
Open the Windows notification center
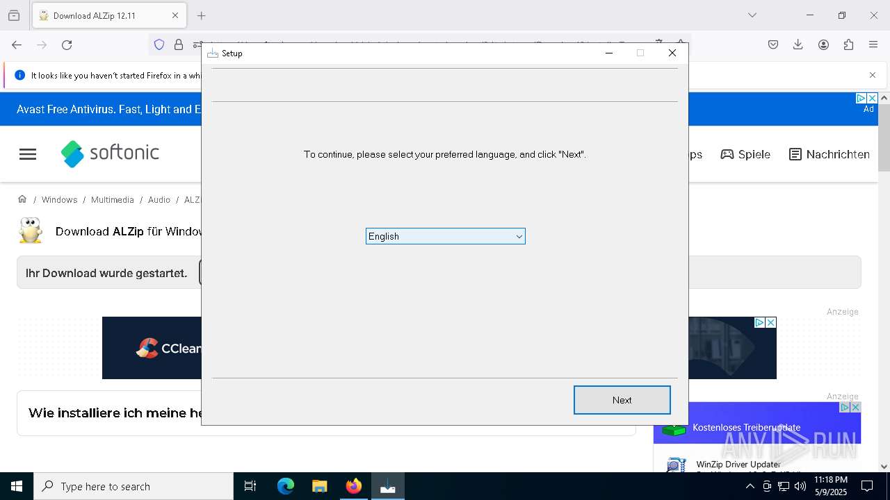[x=867, y=486]
